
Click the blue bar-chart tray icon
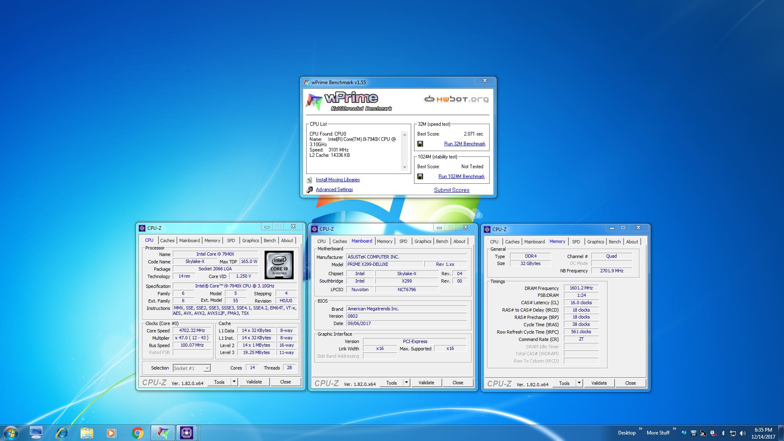[693, 433]
